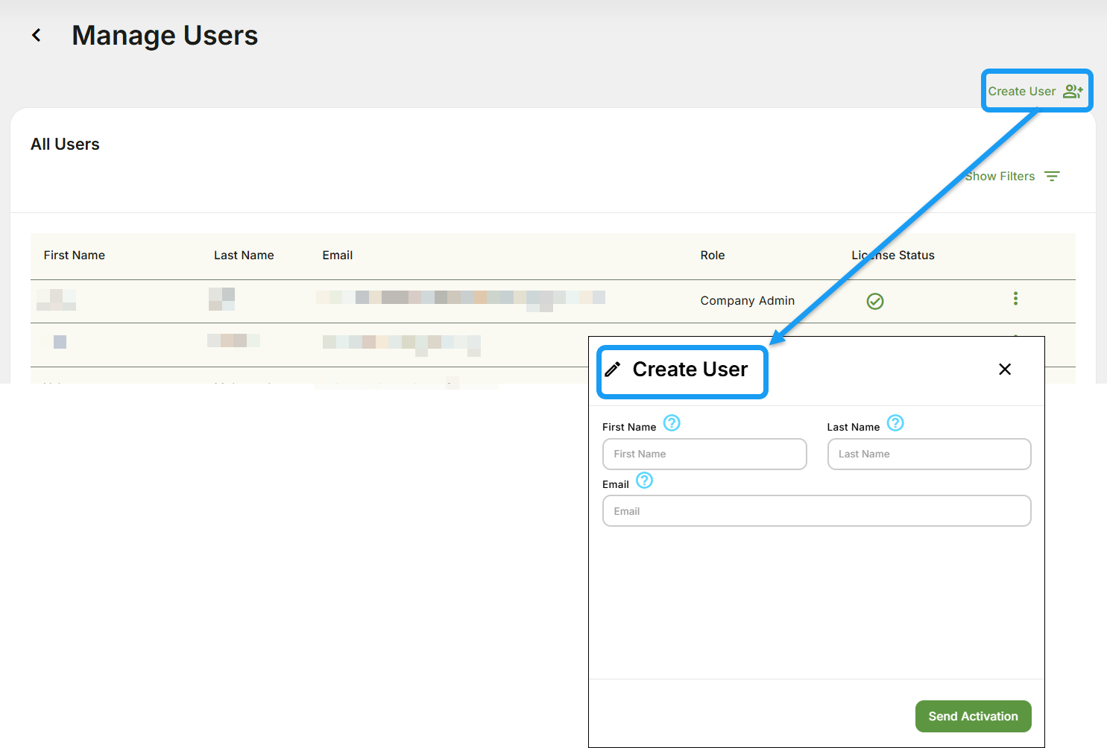Image resolution: width=1107 pixels, height=748 pixels.
Task: Expand the filters panel via Show Filters
Action: pyautogui.click(x=1000, y=176)
